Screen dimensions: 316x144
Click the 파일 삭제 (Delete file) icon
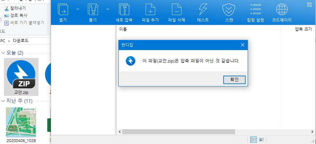click(177, 9)
